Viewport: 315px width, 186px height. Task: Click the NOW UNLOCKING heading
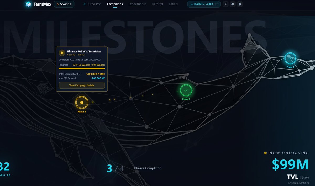click(x=289, y=153)
